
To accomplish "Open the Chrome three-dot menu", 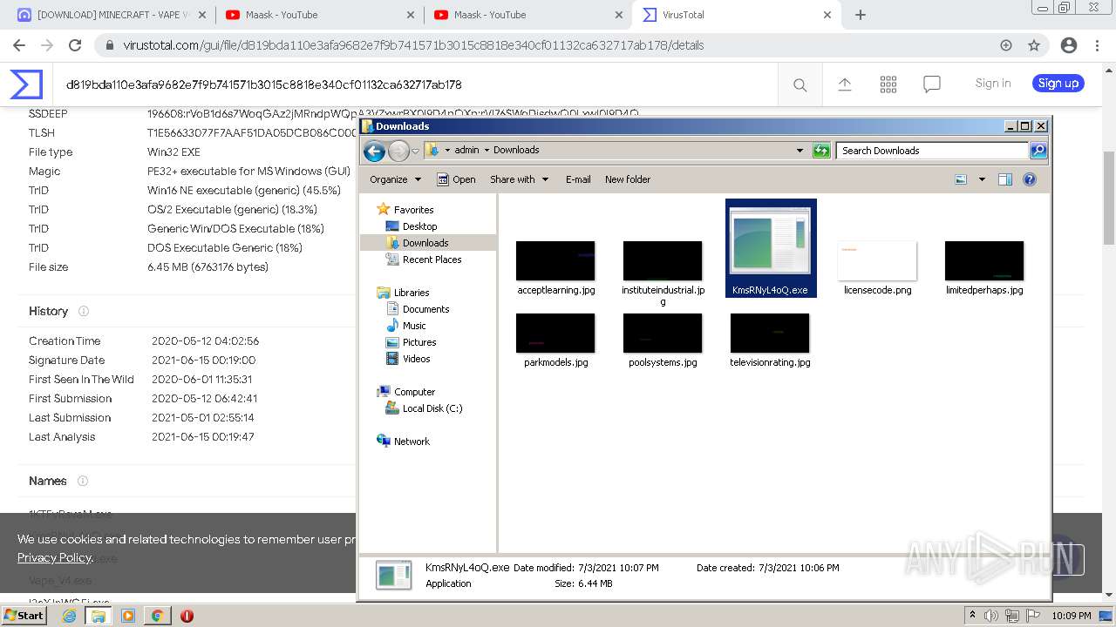I will pos(1098,45).
